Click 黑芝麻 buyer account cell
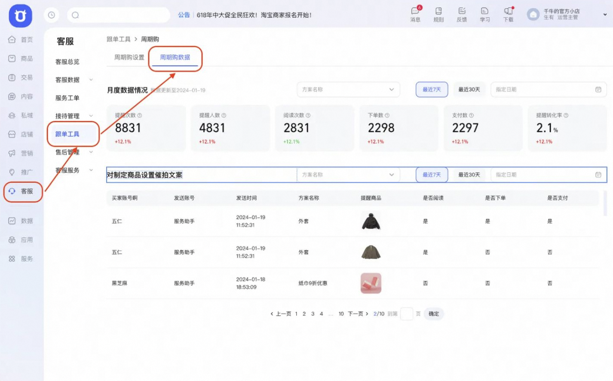The image size is (613, 381). pyautogui.click(x=120, y=283)
